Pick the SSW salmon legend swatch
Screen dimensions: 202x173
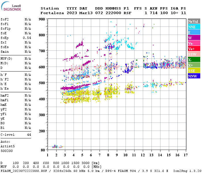coord(194,54)
